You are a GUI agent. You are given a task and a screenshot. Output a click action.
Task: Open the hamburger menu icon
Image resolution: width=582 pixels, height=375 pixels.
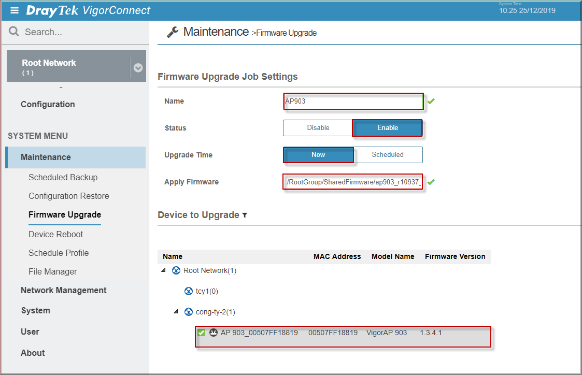coord(15,10)
